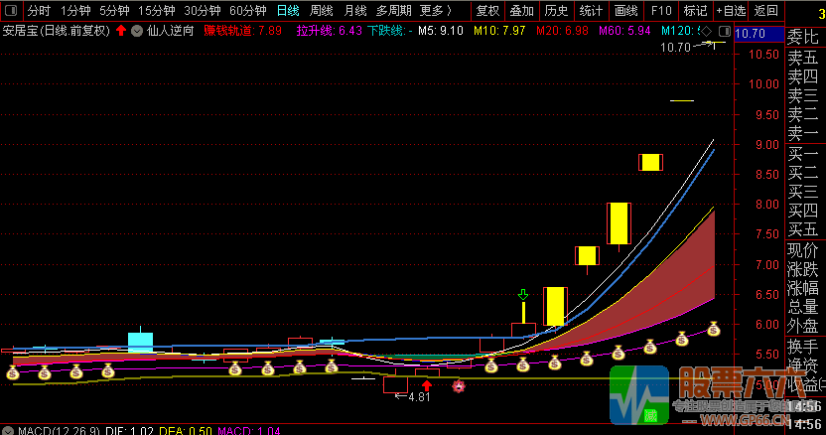Select the 60分钟 period

click(x=248, y=11)
